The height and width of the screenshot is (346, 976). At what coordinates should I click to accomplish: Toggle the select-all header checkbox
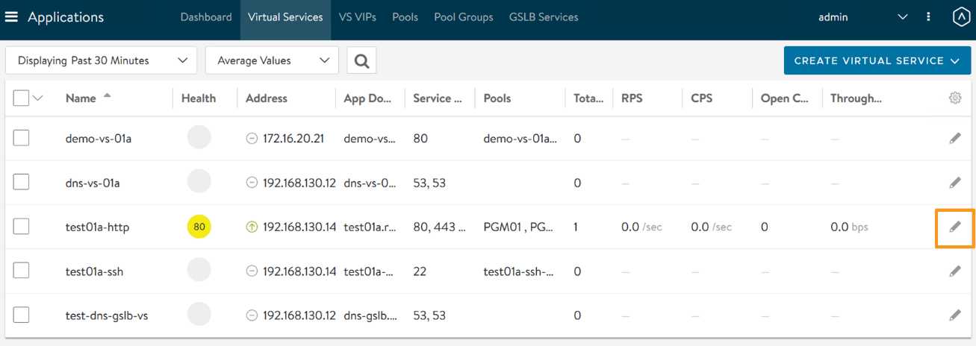tap(21, 98)
